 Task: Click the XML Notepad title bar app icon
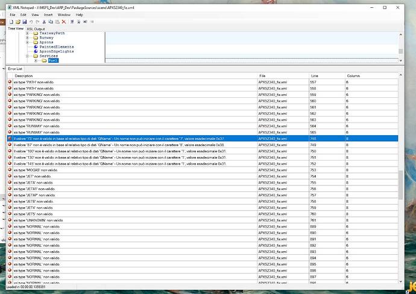point(10,7)
